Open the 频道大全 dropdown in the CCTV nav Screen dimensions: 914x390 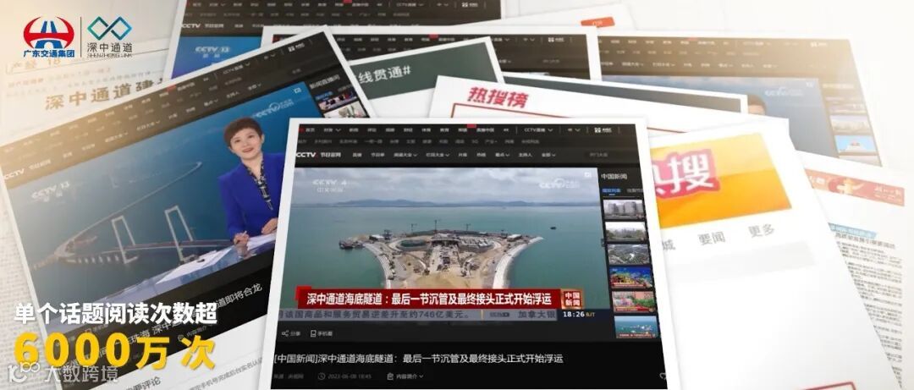tap(405, 155)
